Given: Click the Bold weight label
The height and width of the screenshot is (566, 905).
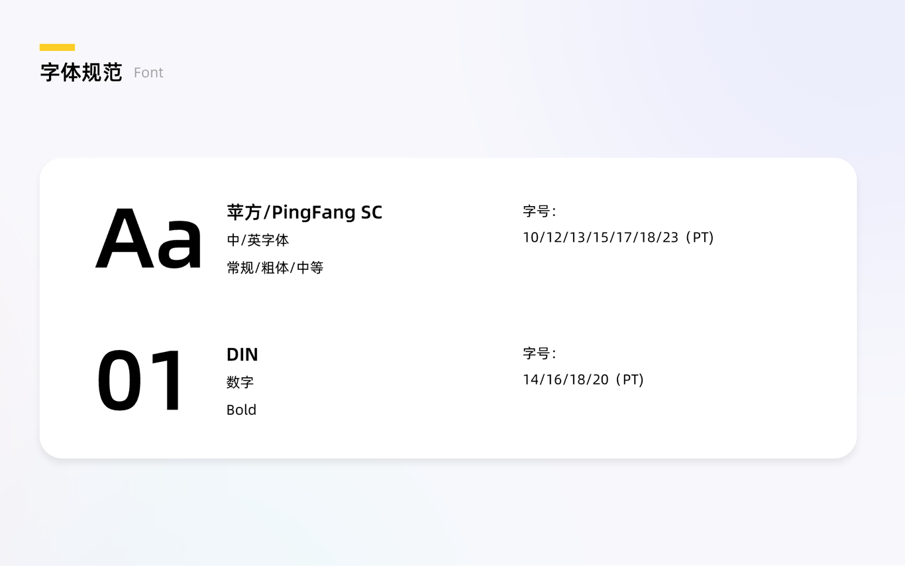Looking at the screenshot, I should click(x=241, y=410).
